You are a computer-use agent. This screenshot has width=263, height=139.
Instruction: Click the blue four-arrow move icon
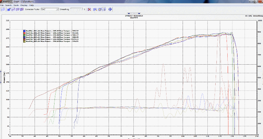click(x=110, y=9)
